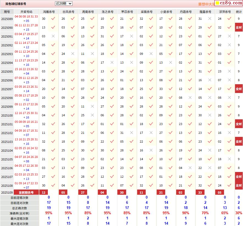Image resolution: width=243 pixels, height=226 pixels.
Task: Click 全对 badge in row 2025090
Action: click(x=239, y=28)
